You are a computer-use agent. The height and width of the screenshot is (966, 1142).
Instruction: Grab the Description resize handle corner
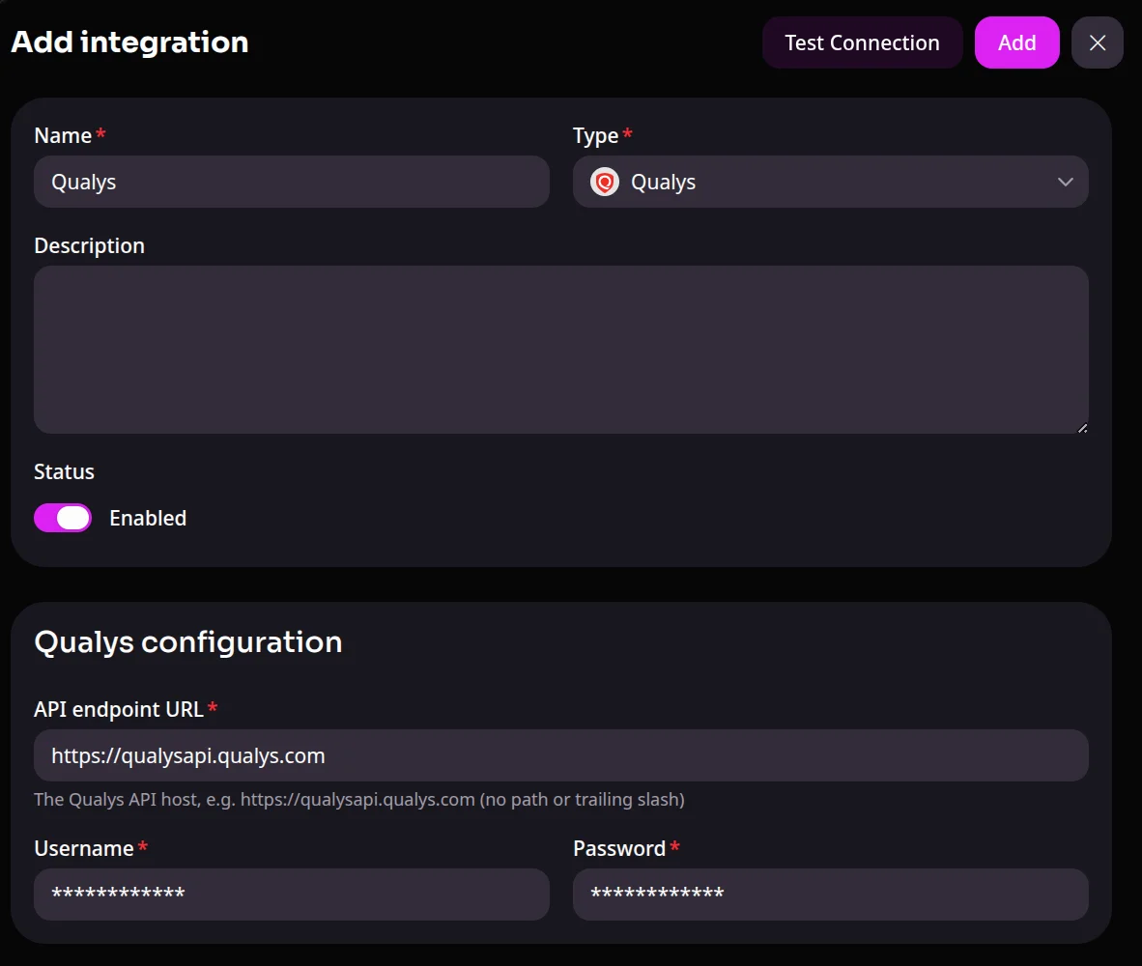coord(1082,428)
